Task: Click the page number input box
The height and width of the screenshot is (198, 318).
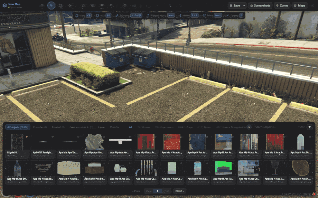Action: coord(157,191)
